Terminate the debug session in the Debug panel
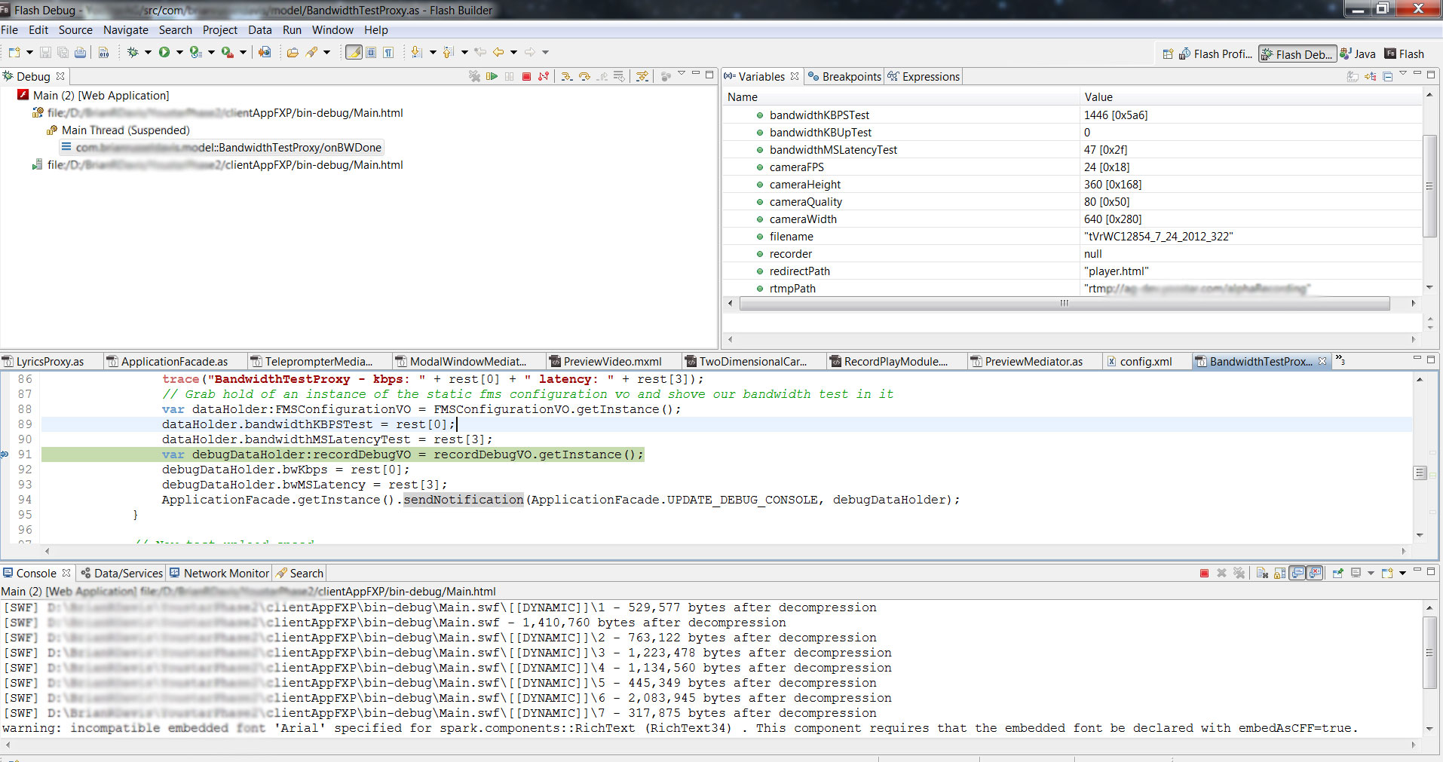Image resolution: width=1443 pixels, height=762 pixels. click(526, 76)
